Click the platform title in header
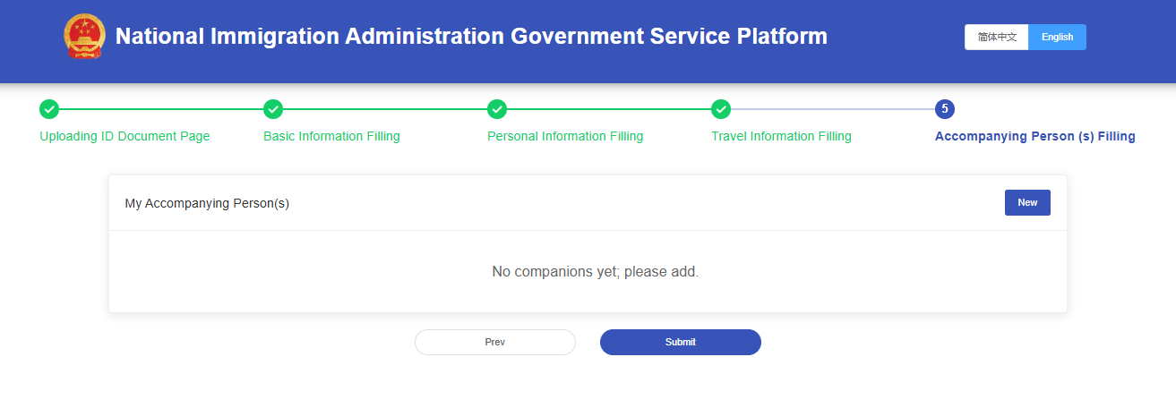The height and width of the screenshot is (408, 1176). [x=471, y=37]
